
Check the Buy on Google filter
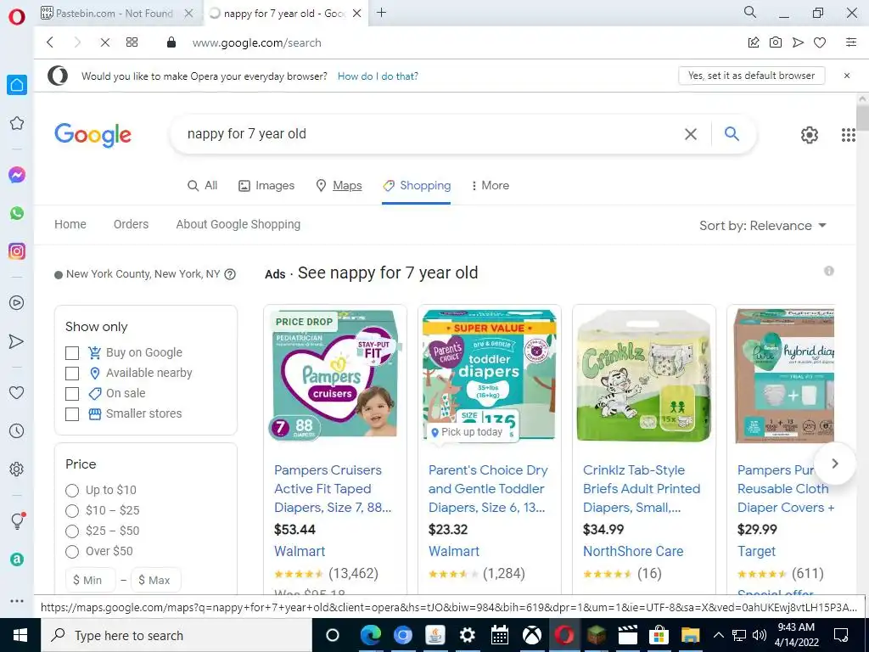click(72, 353)
